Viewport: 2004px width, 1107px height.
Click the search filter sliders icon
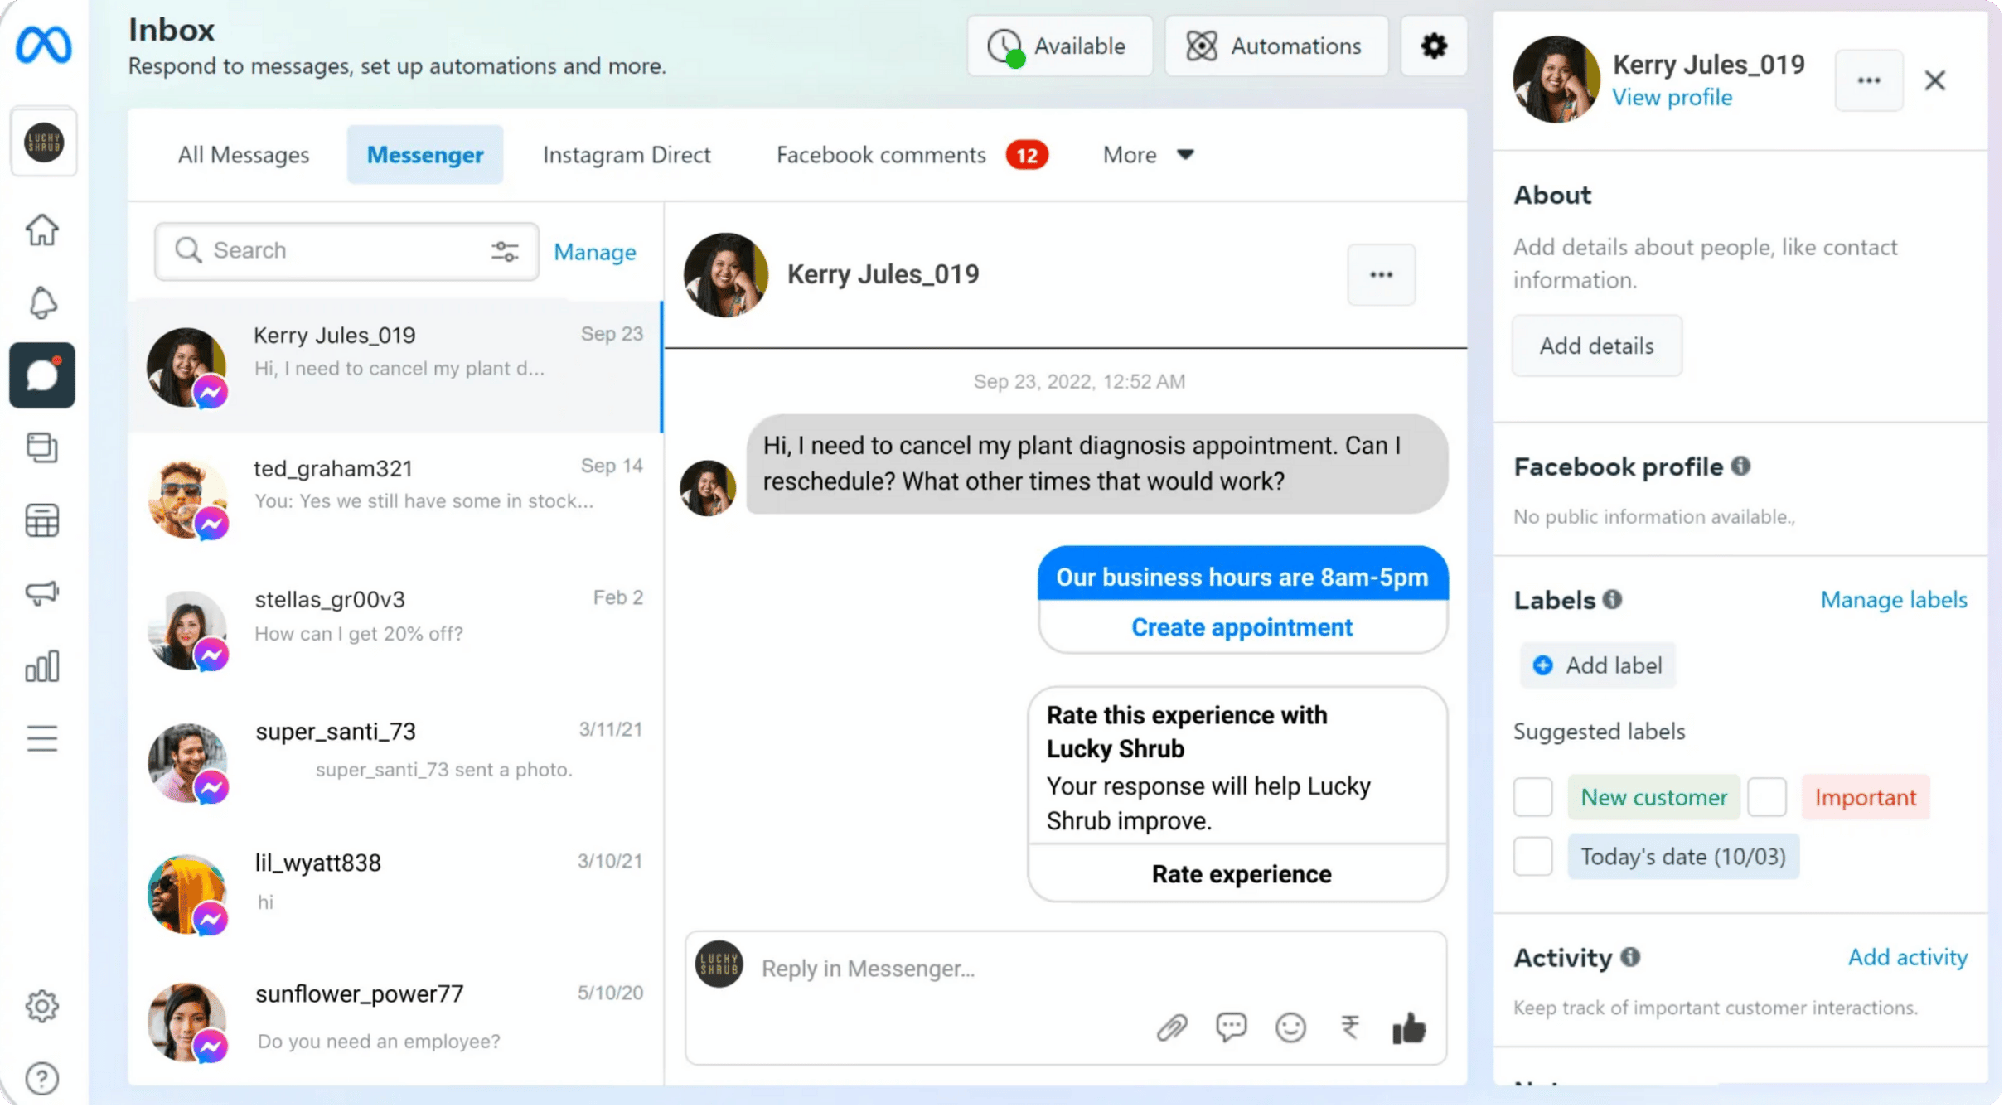(505, 250)
